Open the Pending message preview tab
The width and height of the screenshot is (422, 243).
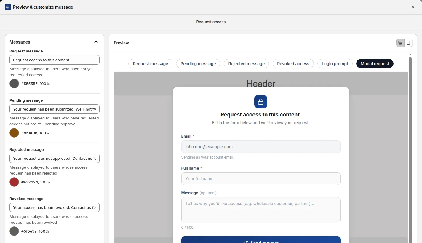point(198,64)
